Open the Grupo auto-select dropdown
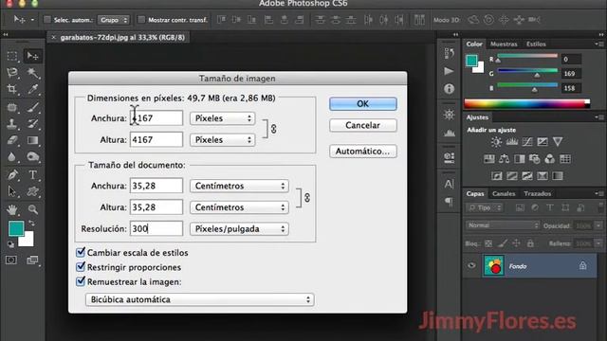The height and width of the screenshot is (341, 607). pos(114,20)
